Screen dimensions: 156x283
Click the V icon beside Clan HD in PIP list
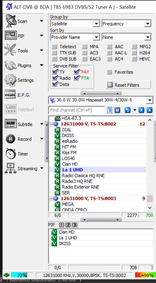(54, 232)
